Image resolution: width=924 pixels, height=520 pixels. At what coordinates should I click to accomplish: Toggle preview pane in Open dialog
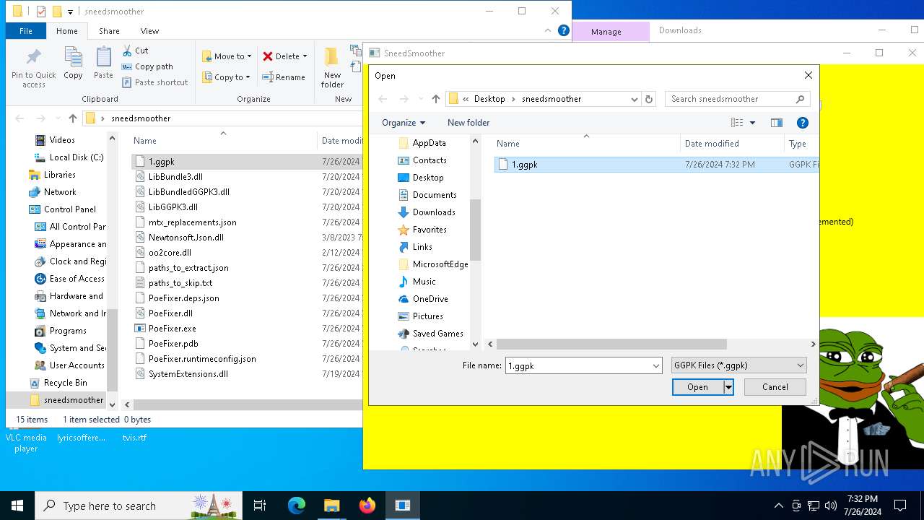tap(777, 123)
